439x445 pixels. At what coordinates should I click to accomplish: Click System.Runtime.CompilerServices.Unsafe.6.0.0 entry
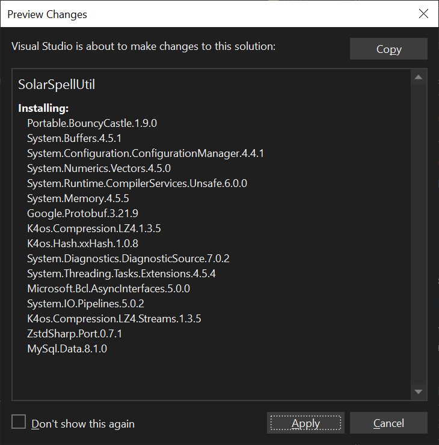click(x=137, y=183)
